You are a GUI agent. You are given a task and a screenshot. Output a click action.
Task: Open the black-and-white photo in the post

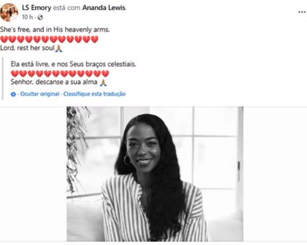(155, 174)
